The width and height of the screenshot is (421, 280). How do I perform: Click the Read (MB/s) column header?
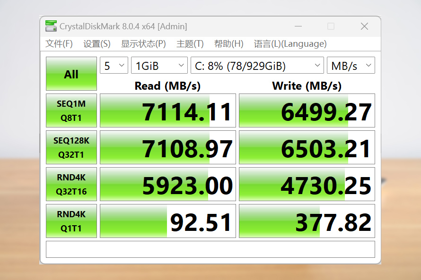pyautogui.click(x=167, y=86)
